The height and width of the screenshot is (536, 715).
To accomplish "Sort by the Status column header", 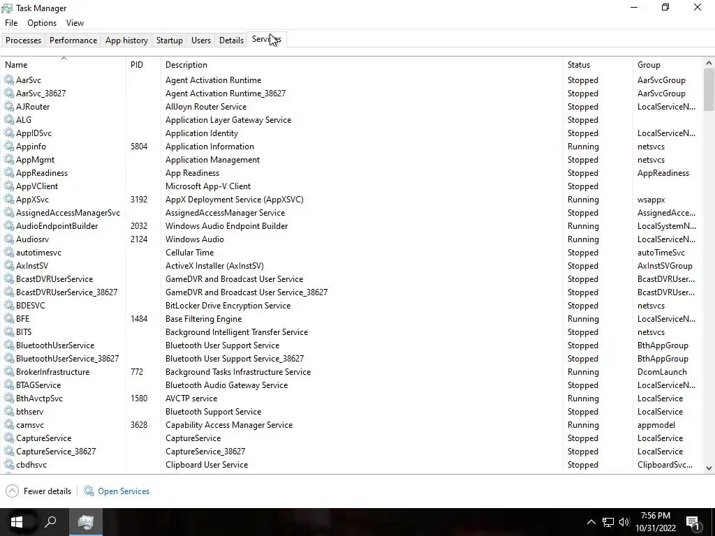I will coord(598,65).
